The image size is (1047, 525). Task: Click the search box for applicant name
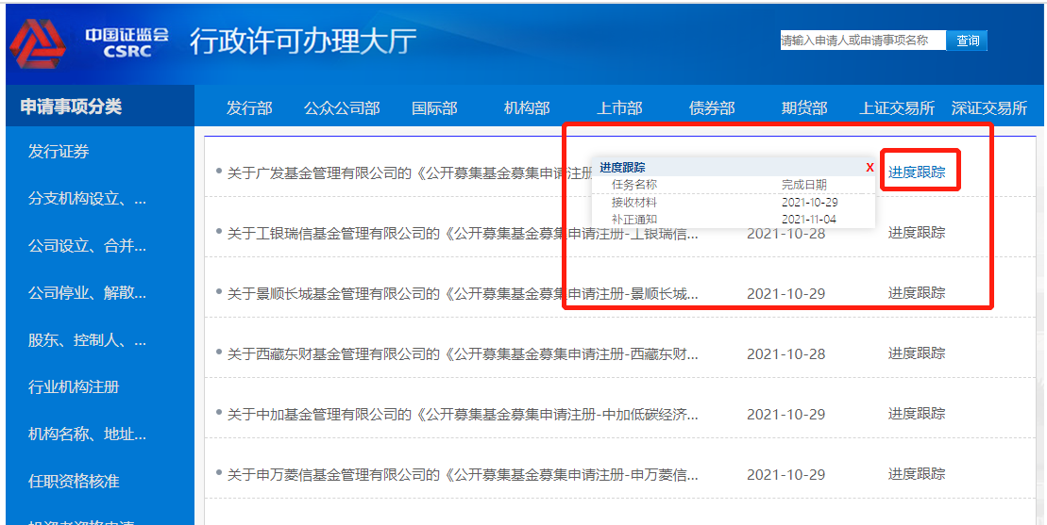coord(863,41)
